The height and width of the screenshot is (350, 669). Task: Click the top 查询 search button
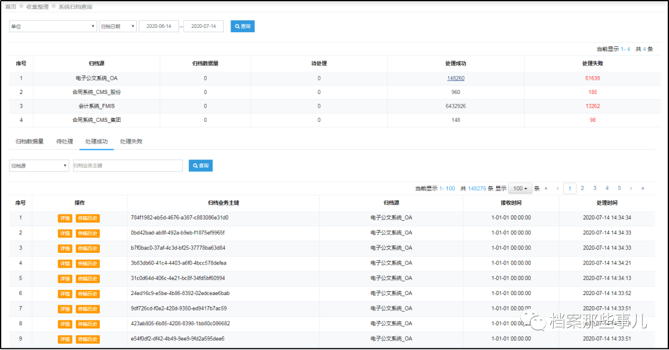(x=242, y=27)
